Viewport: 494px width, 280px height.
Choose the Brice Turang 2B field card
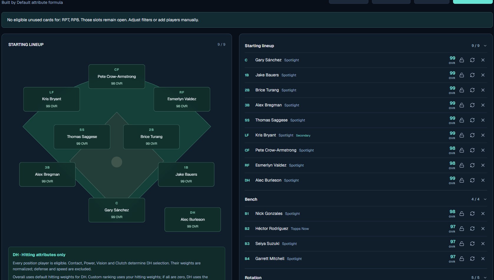coord(151,137)
